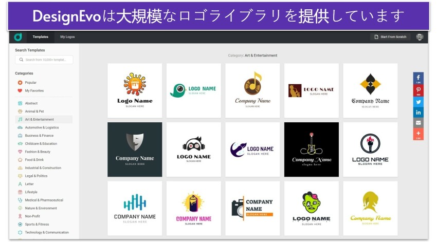
Task: Click the Pinterest share icon
Action: tap(418, 90)
